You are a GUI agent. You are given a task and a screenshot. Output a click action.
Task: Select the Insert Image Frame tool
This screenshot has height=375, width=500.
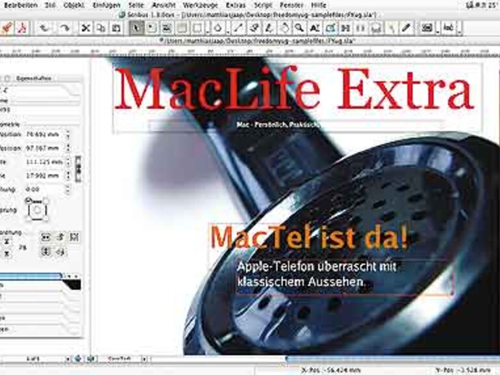point(166,28)
